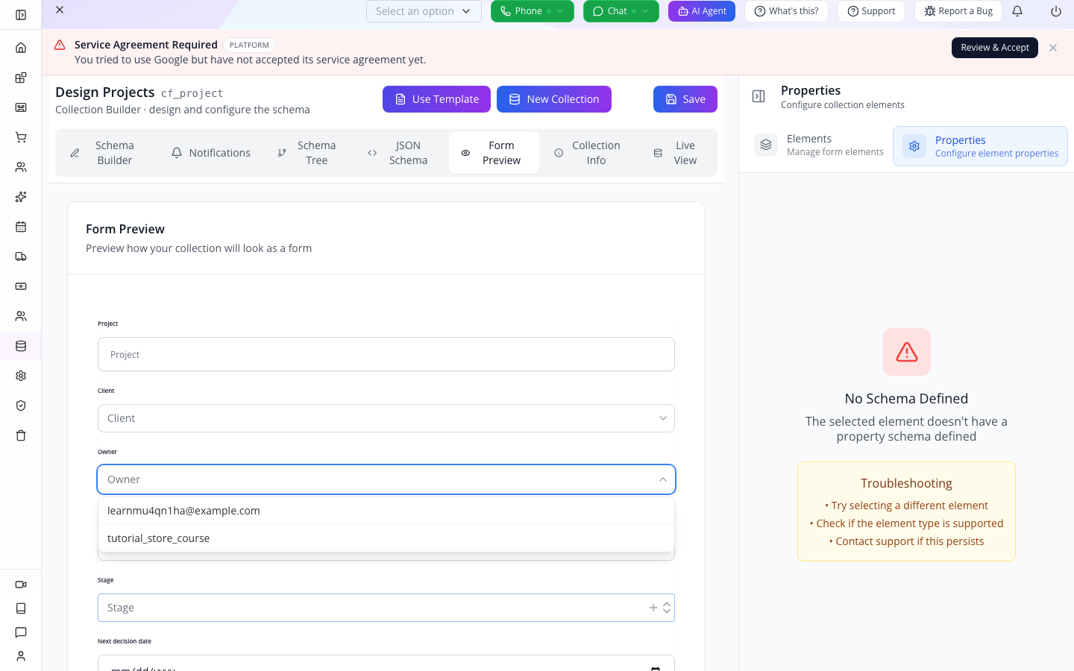Click the Use Template button
The width and height of the screenshot is (1074, 671).
(436, 99)
